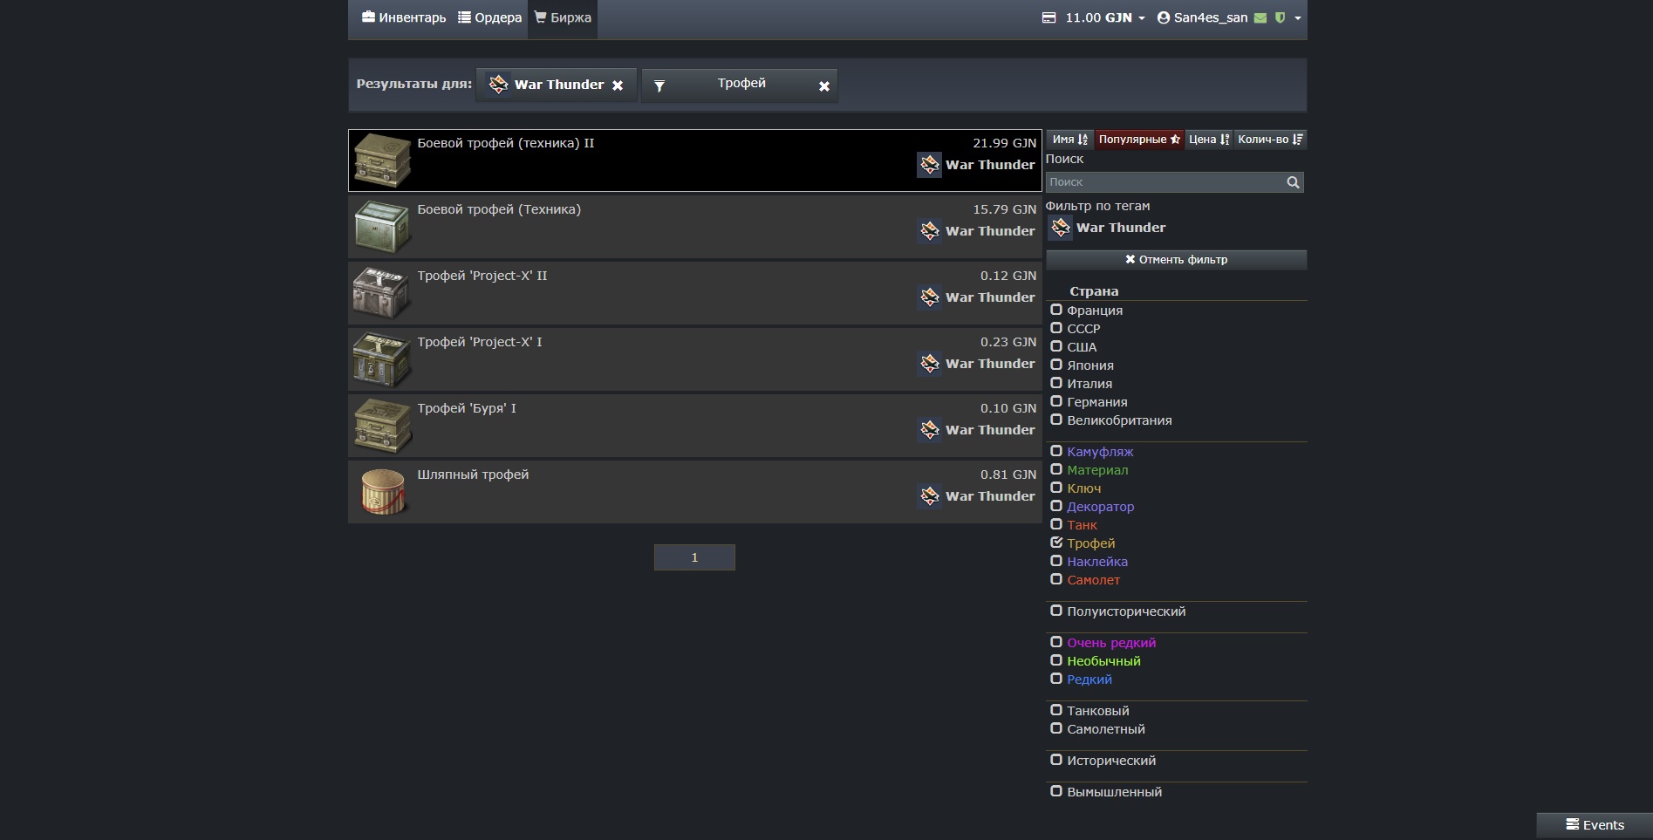Screen dimensions: 1653x840
Task: Open the Events panel button
Action: (x=1594, y=825)
